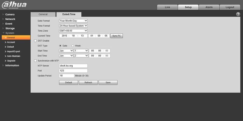Select the Date DST type radio

pos(60,46)
